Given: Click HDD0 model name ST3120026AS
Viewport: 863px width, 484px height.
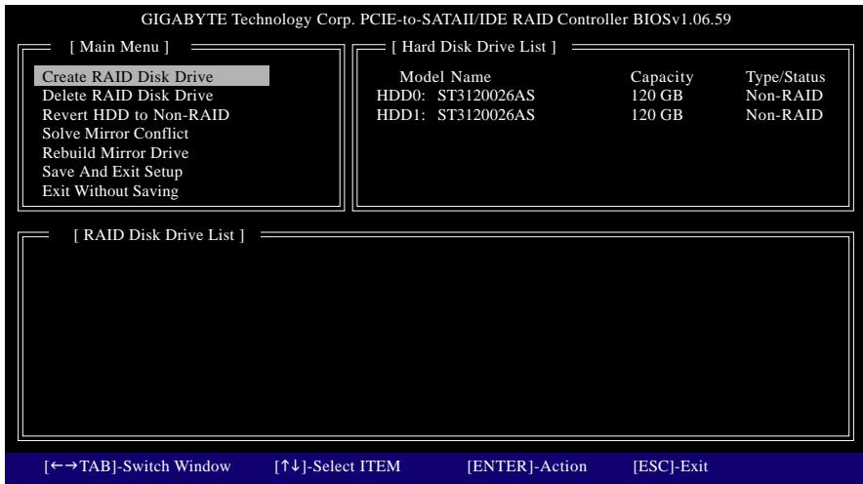Looking at the screenshot, I should tap(486, 96).
